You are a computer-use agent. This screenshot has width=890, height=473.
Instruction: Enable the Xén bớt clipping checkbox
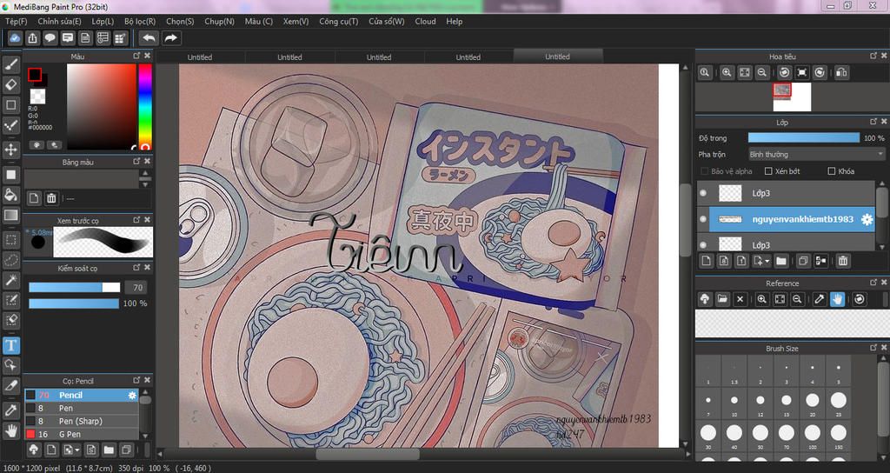point(768,171)
